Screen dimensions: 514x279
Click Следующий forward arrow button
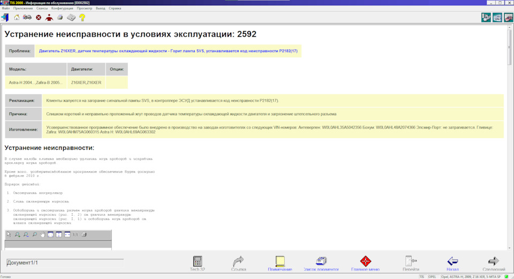[493, 263]
